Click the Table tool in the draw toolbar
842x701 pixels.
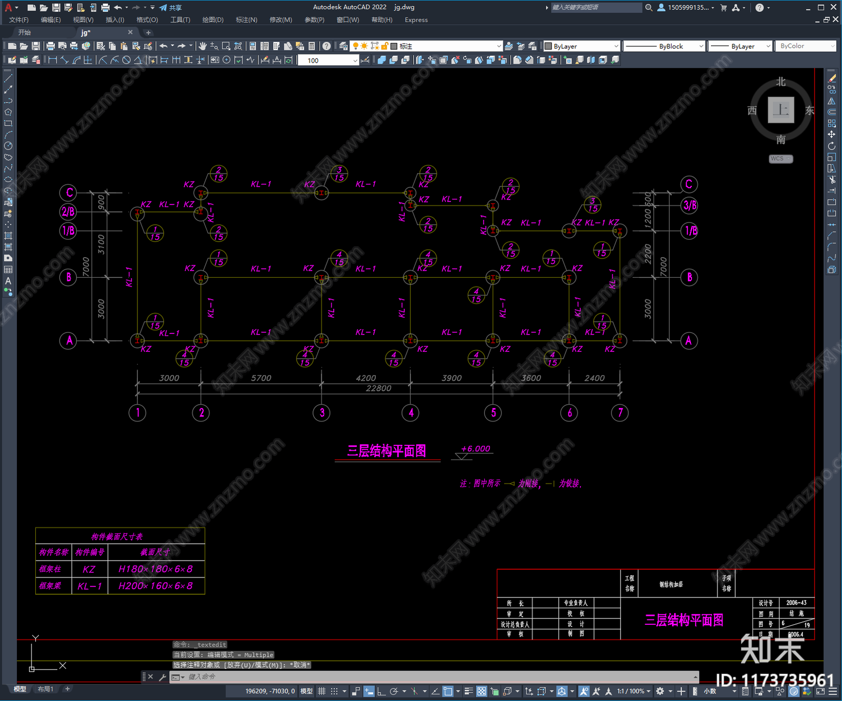pos(8,269)
